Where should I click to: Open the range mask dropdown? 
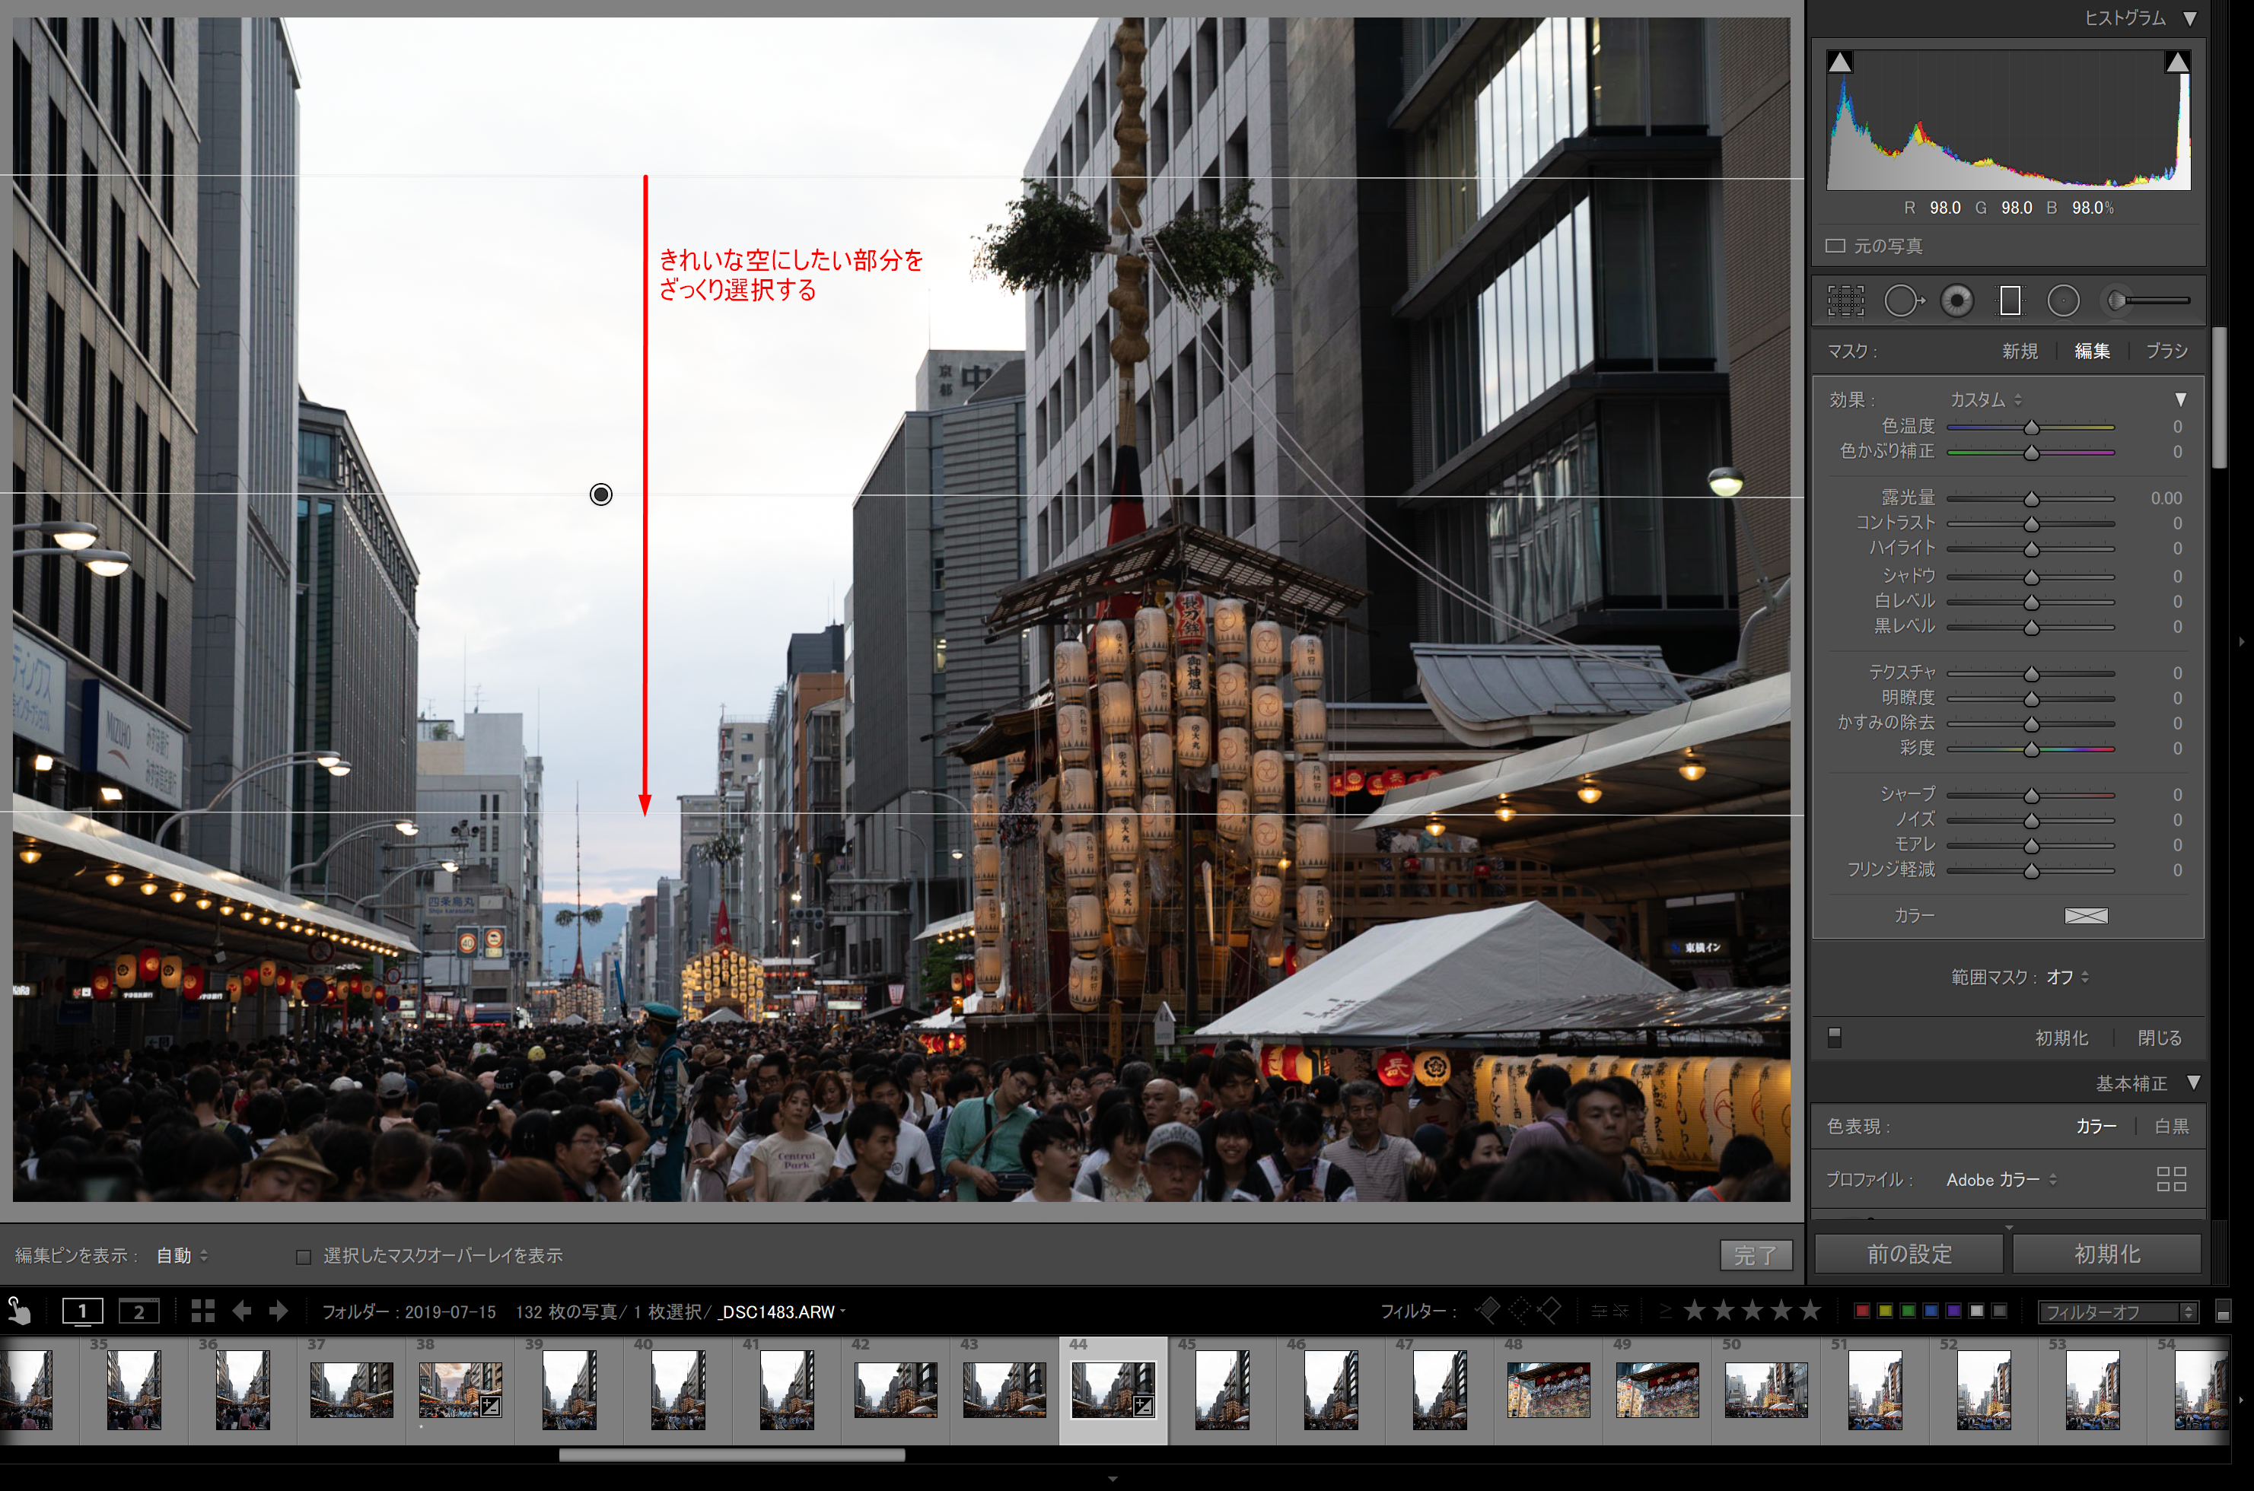[2068, 977]
